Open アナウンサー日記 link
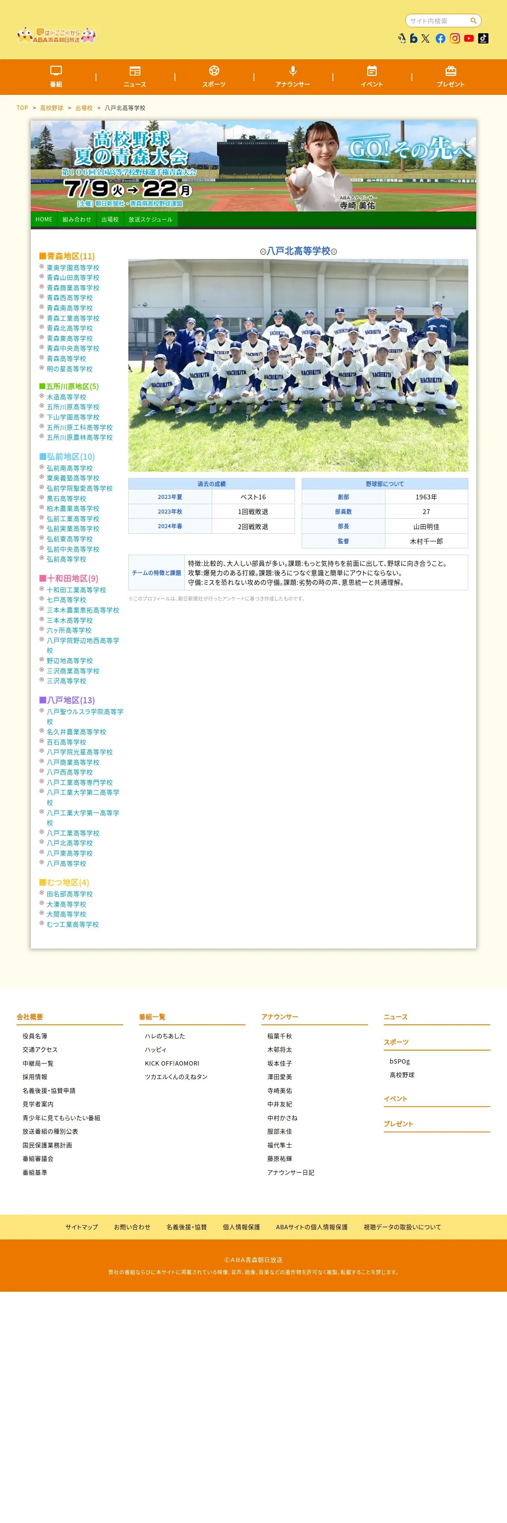The image size is (507, 1523). pyautogui.click(x=291, y=1172)
